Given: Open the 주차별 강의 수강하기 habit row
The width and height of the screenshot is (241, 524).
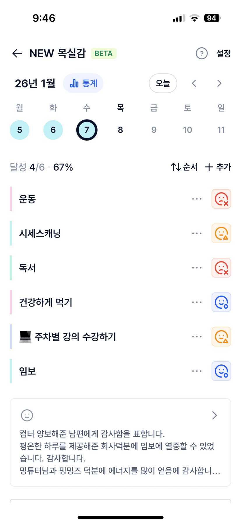Looking at the screenshot, I should (x=75, y=337).
